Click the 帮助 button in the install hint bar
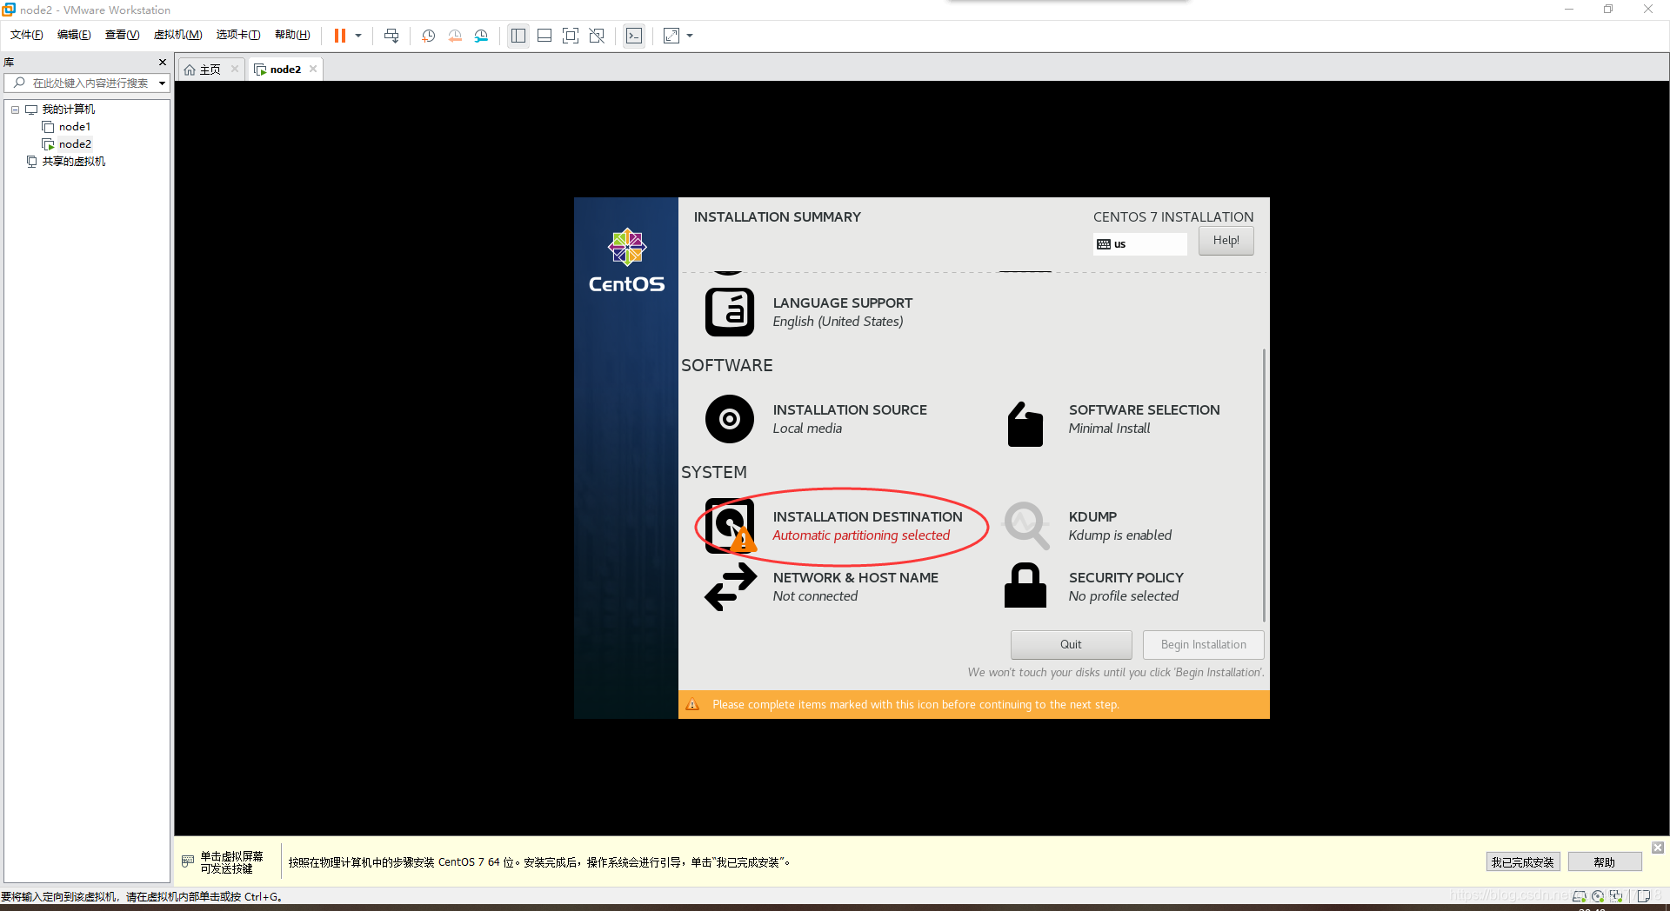 click(x=1604, y=862)
